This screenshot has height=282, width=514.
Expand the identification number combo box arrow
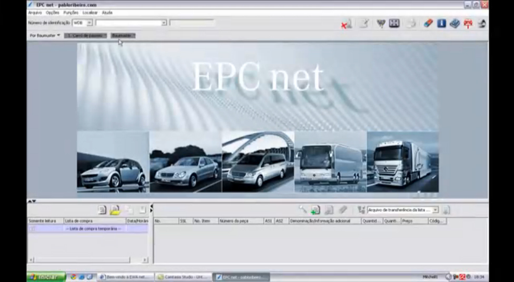click(164, 23)
